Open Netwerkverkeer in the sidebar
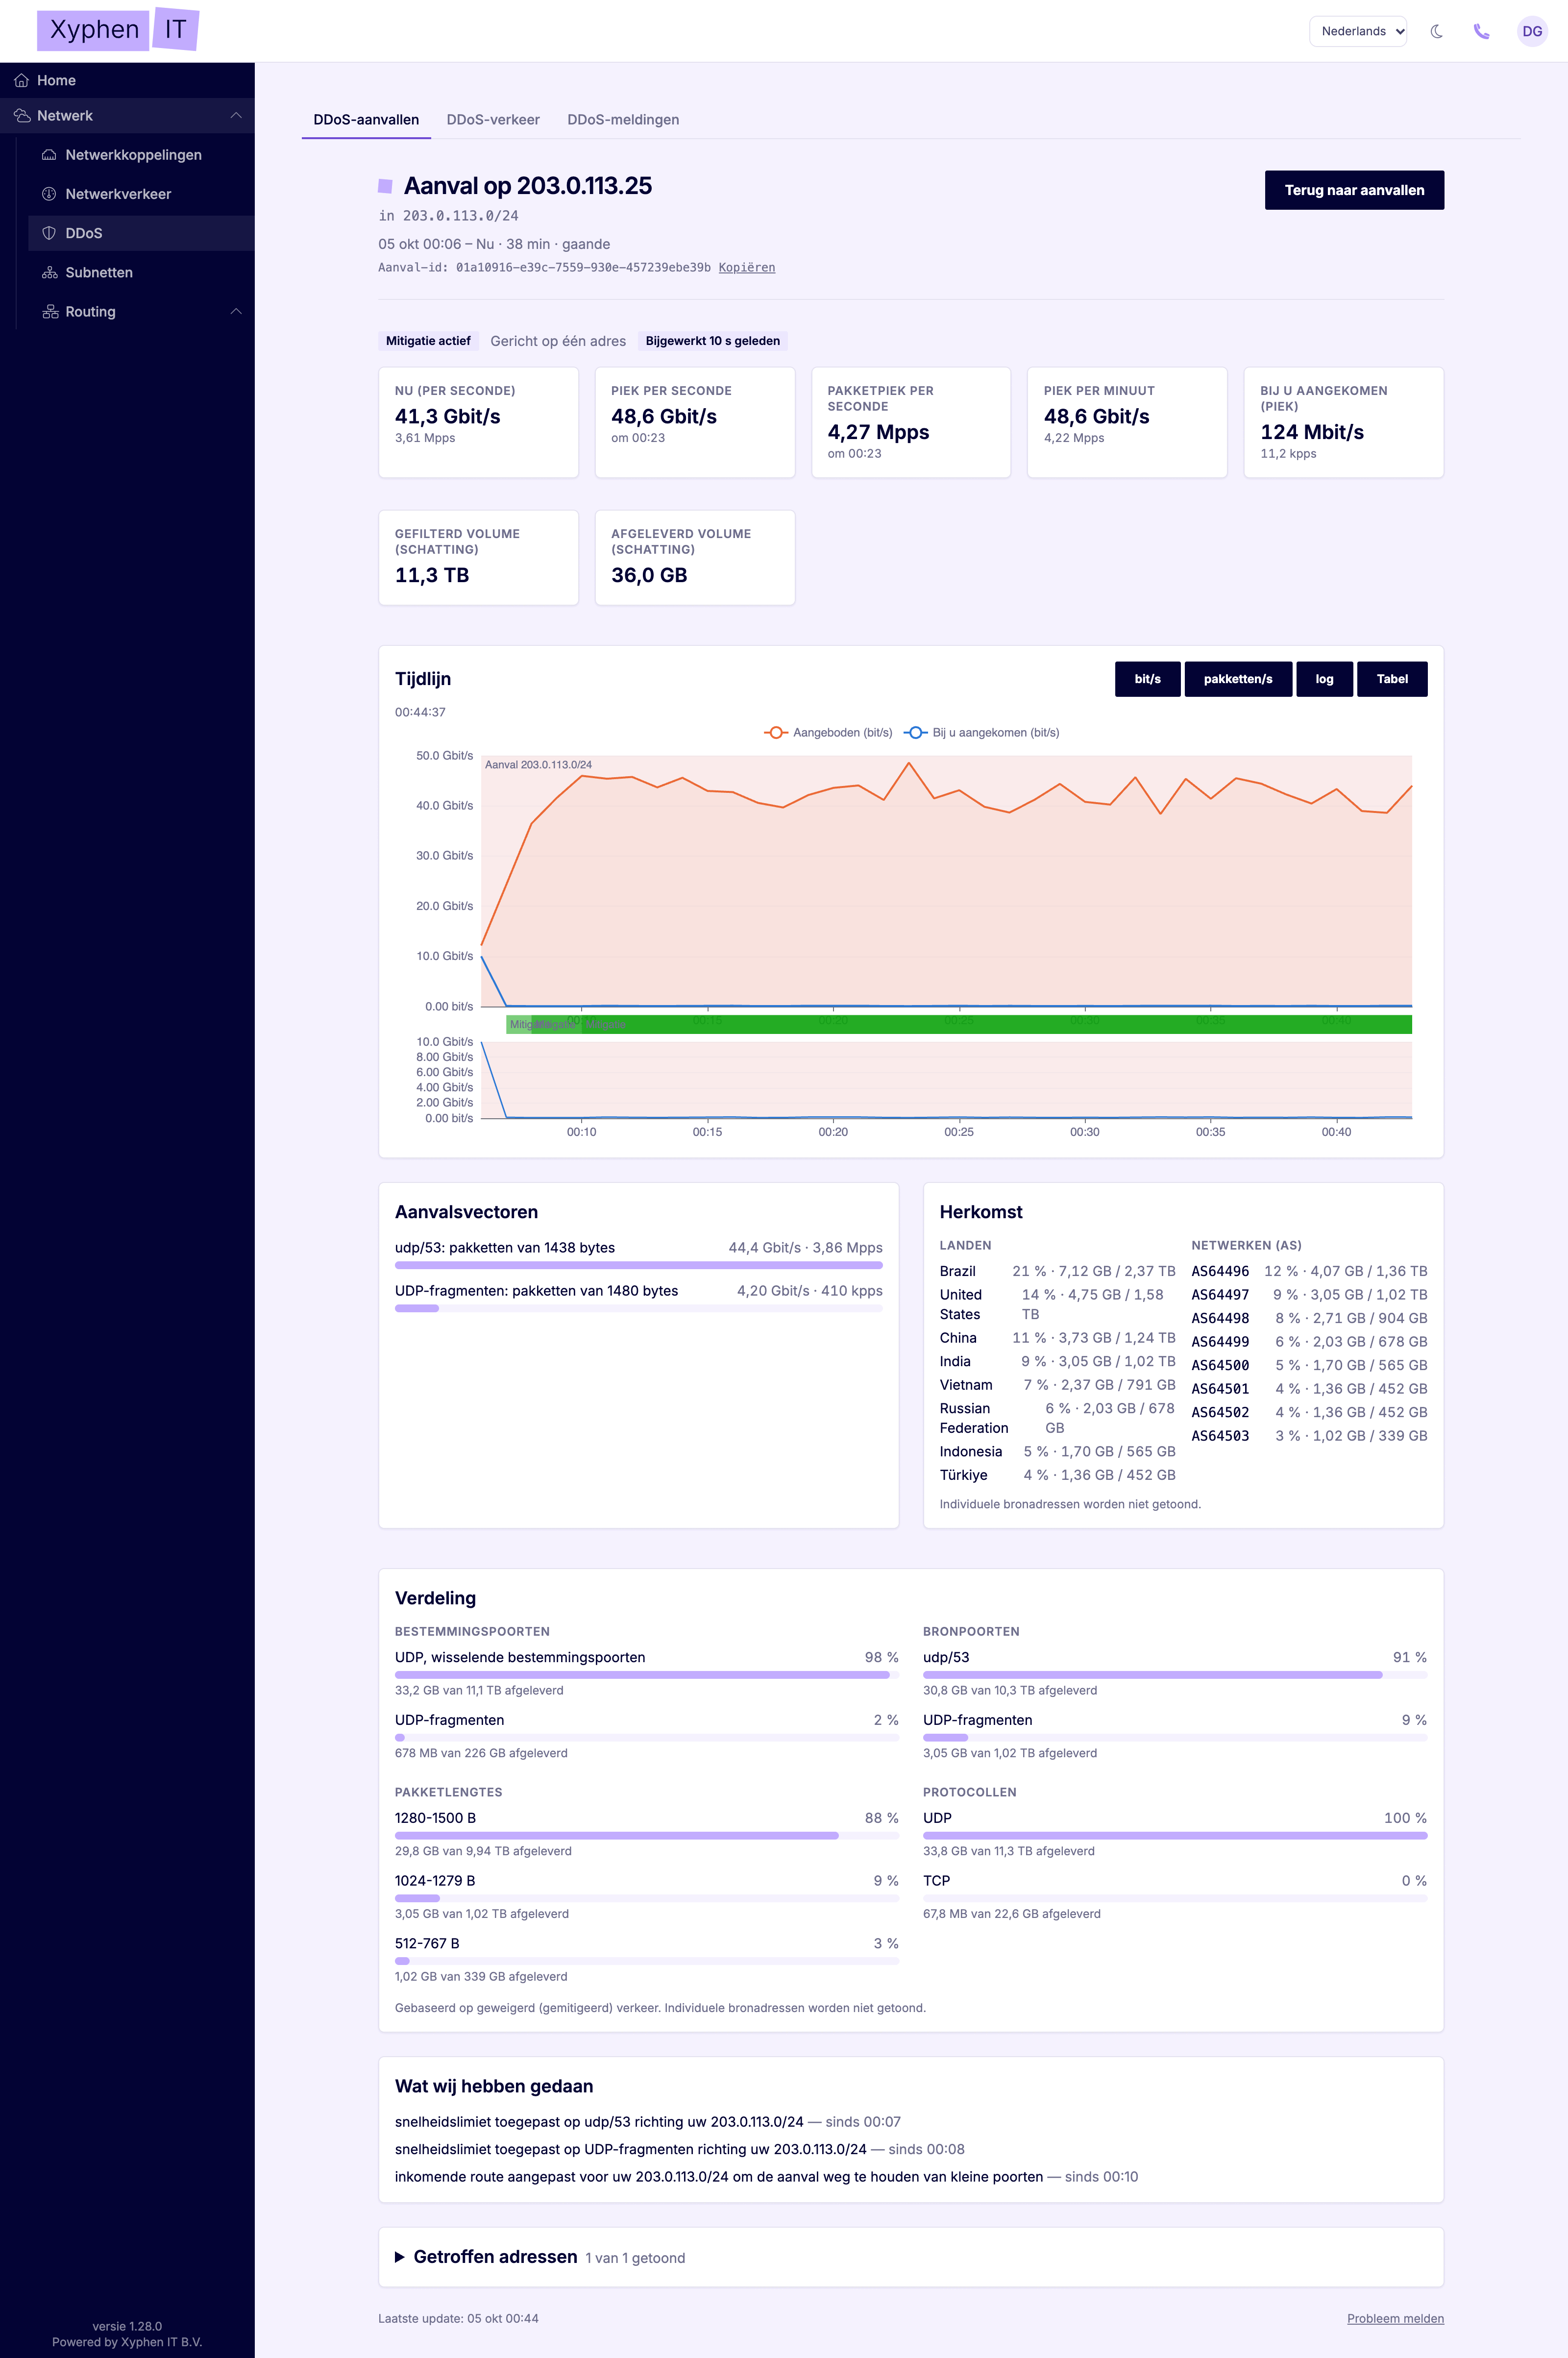 [141, 194]
